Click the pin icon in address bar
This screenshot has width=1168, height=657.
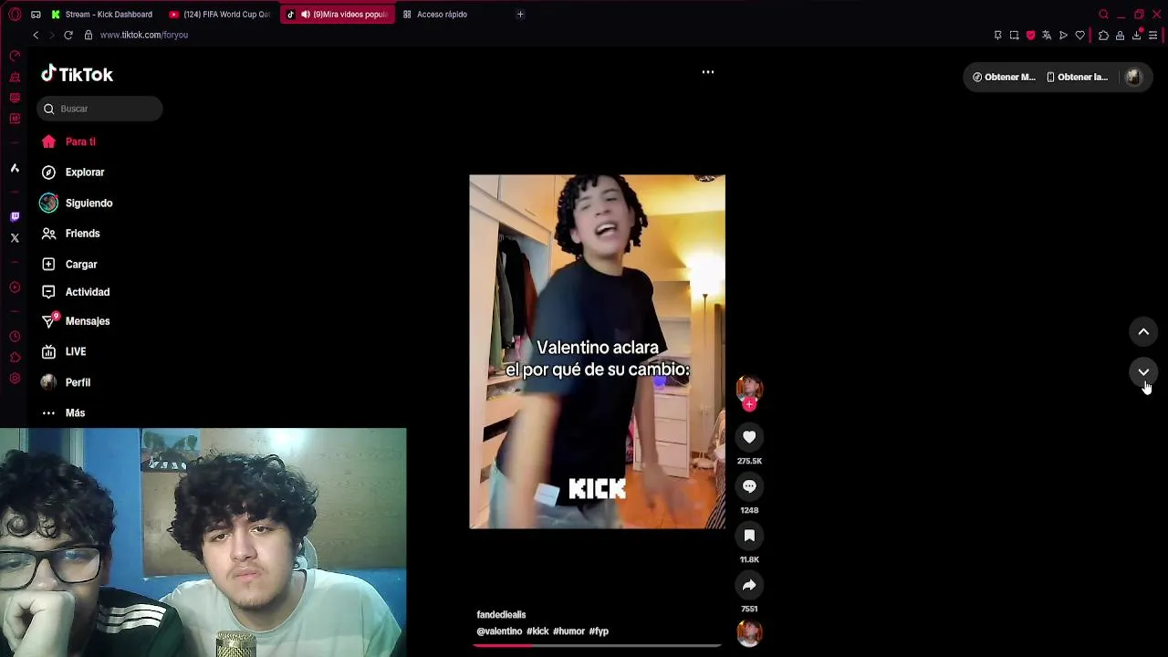click(x=997, y=36)
